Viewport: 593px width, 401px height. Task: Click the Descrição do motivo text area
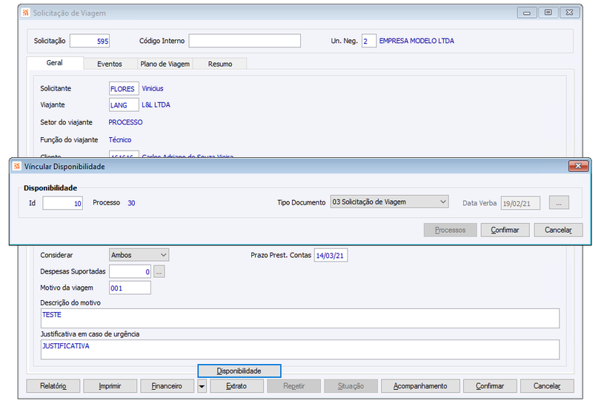pyautogui.click(x=300, y=319)
